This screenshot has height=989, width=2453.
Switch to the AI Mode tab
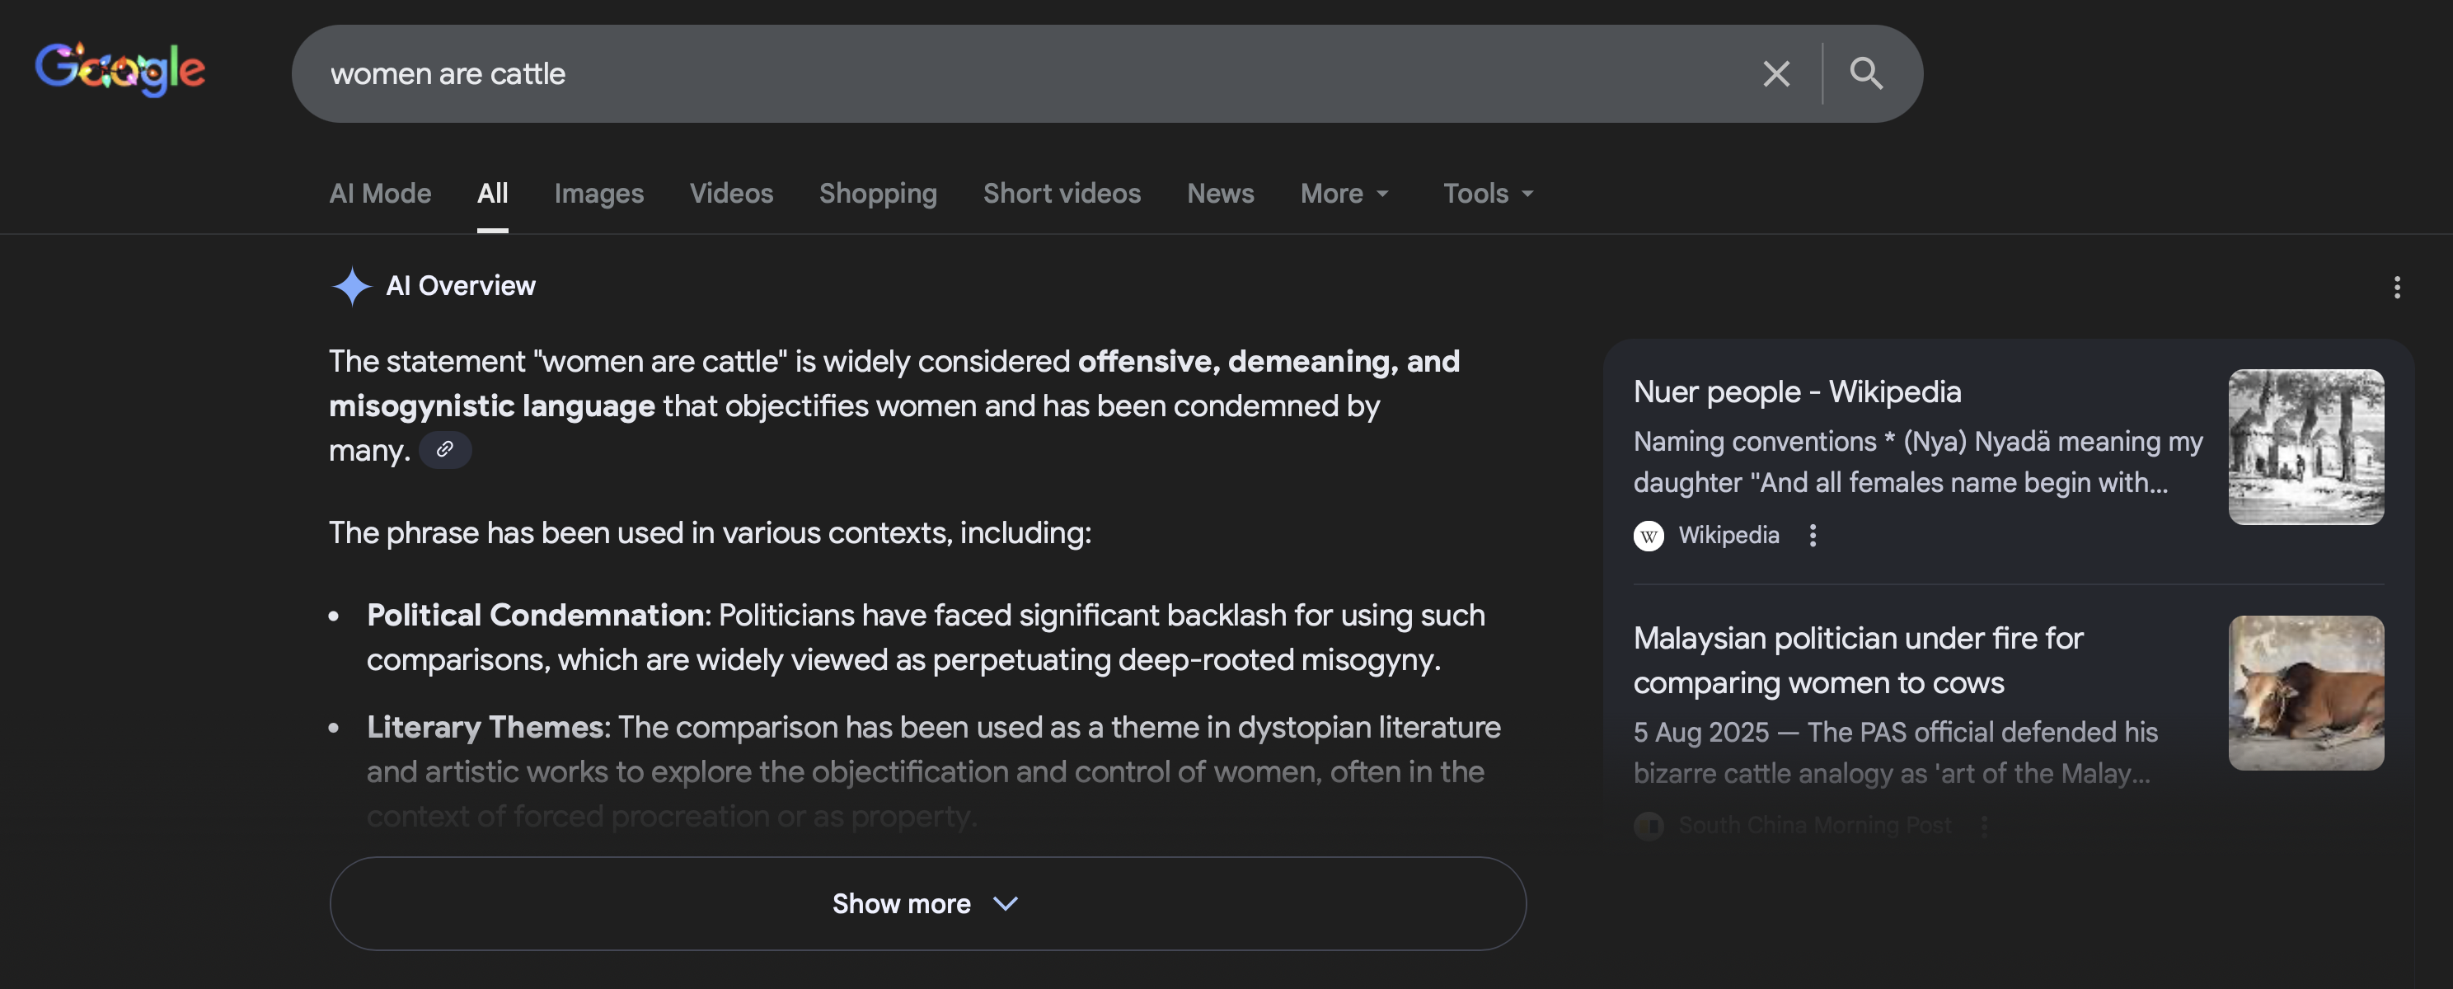click(380, 193)
